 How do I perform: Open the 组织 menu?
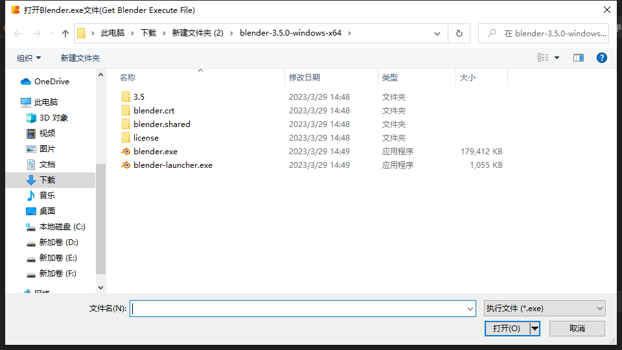click(x=29, y=58)
